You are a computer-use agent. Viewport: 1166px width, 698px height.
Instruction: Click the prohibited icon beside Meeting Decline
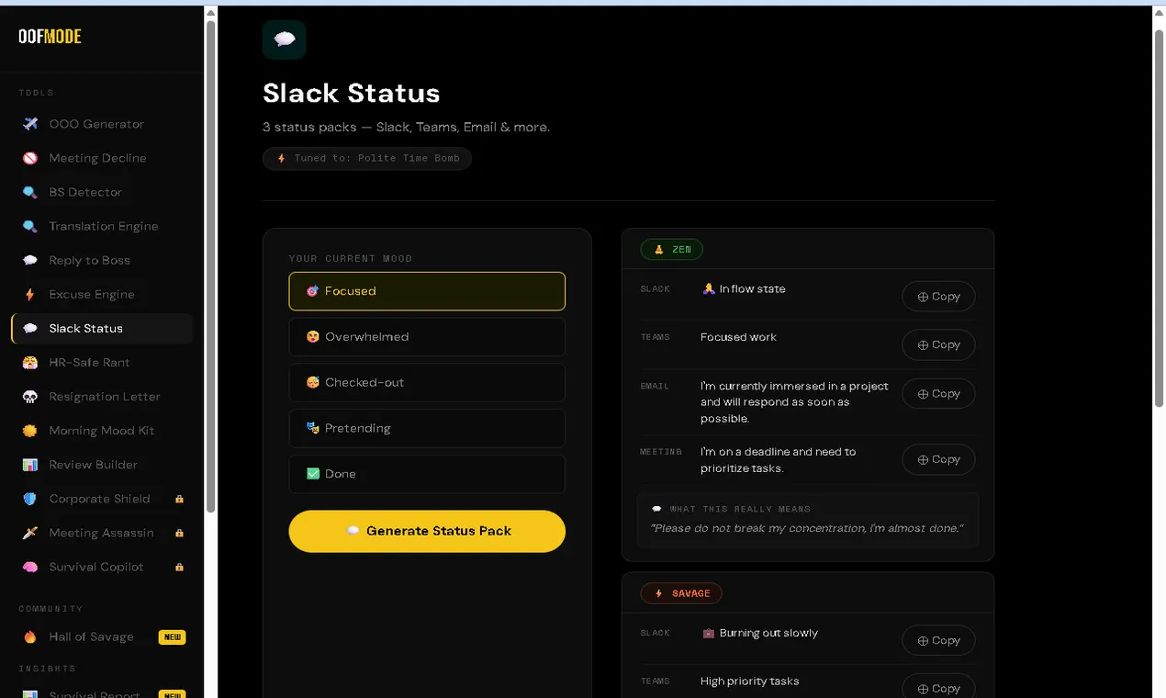30,158
